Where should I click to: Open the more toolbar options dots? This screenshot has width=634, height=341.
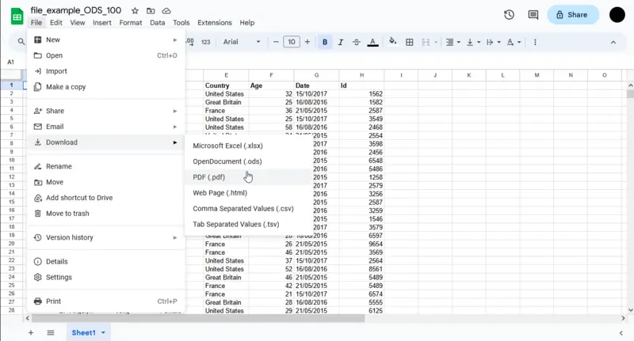[x=535, y=42]
